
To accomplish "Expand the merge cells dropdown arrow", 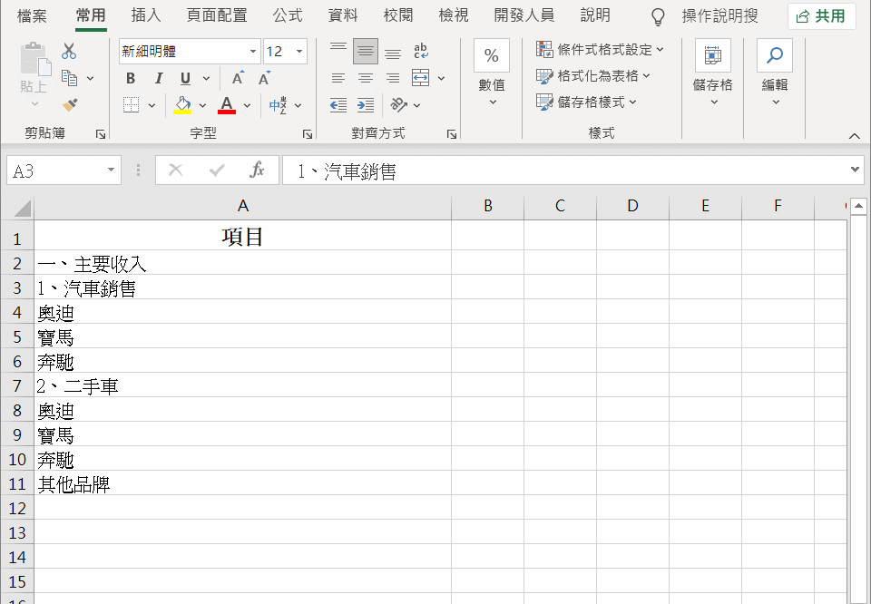I will click(x=441, y=78).
